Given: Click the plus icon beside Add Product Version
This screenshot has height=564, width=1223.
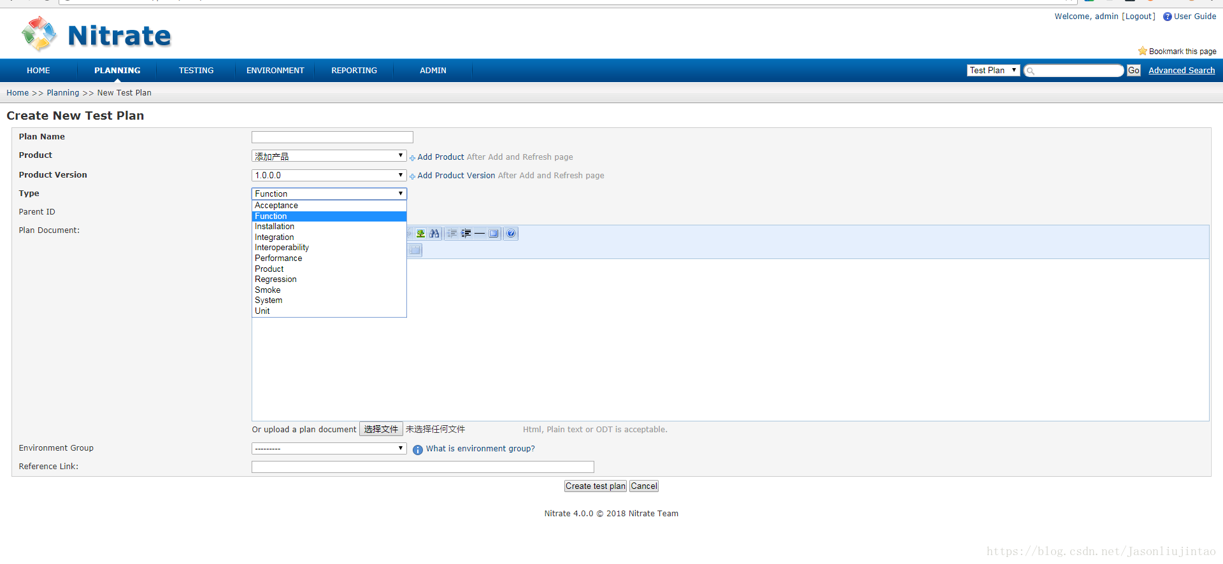Looking at the screenshot, I should [x=412, y=176].
